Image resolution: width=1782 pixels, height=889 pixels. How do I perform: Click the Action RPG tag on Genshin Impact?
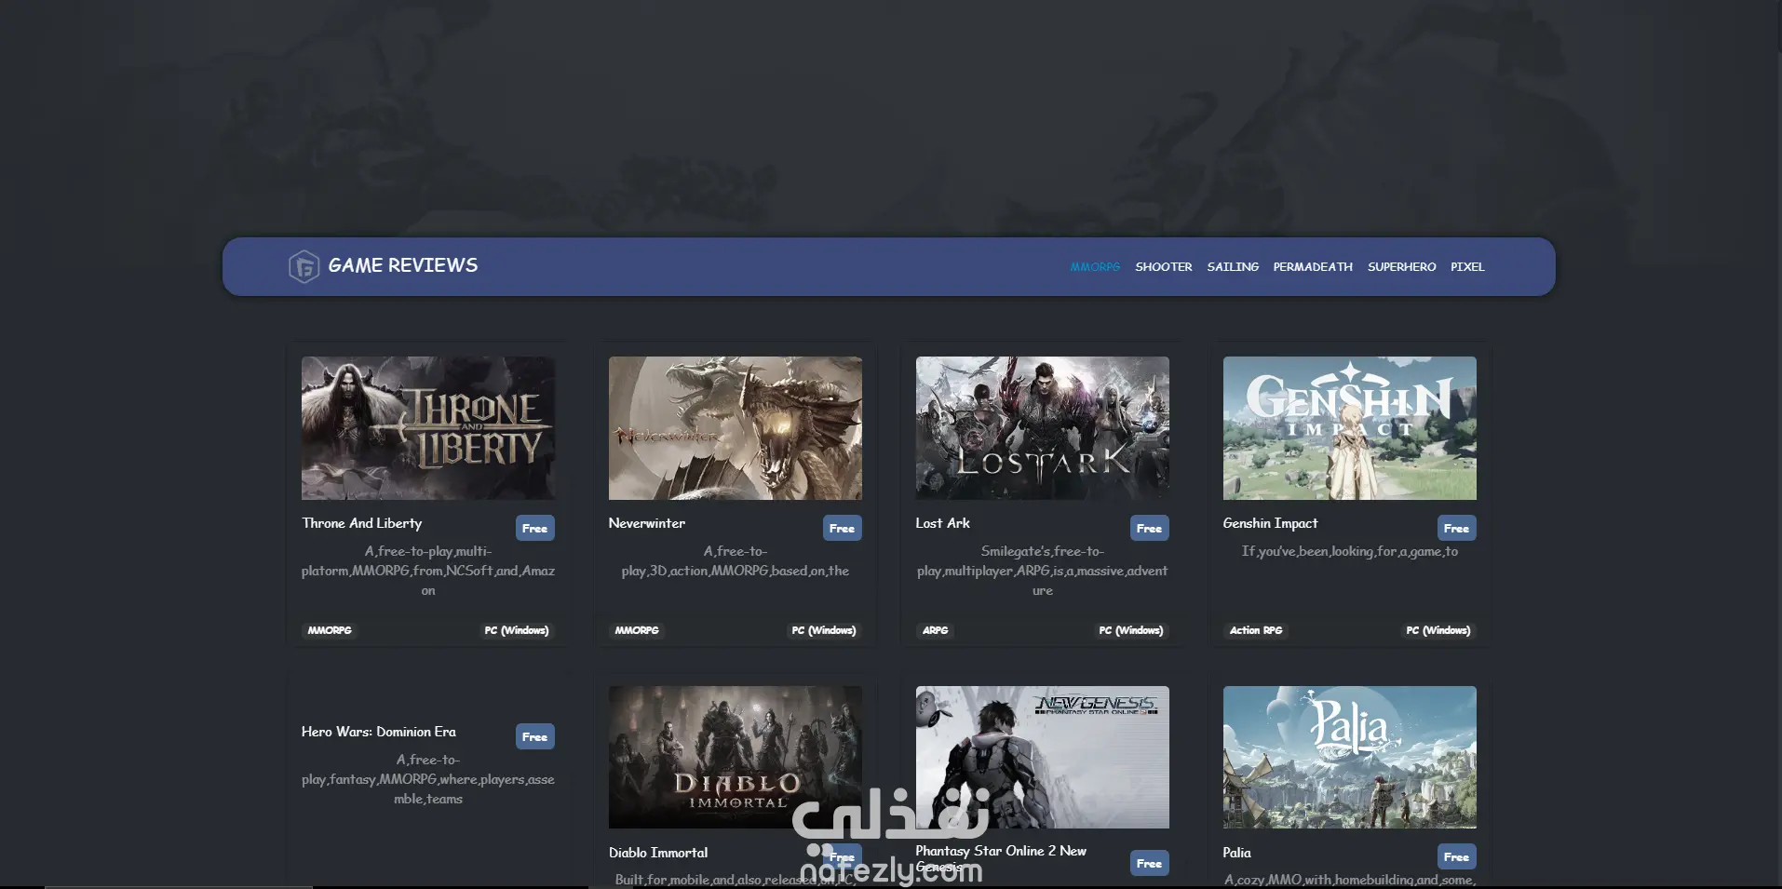1255,630
